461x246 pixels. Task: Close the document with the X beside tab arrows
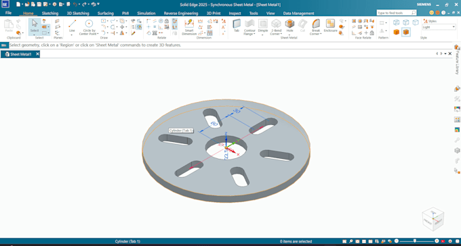[x=450, y=53]
